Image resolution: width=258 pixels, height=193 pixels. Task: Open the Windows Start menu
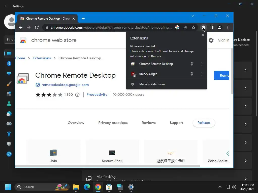pos(8,187)
